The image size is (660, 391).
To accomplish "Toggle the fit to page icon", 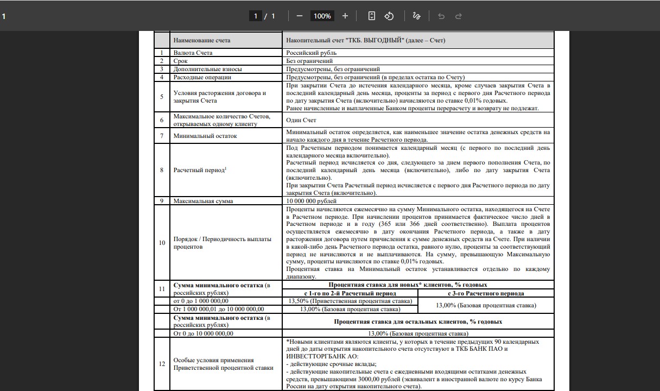I will [371, 16].
